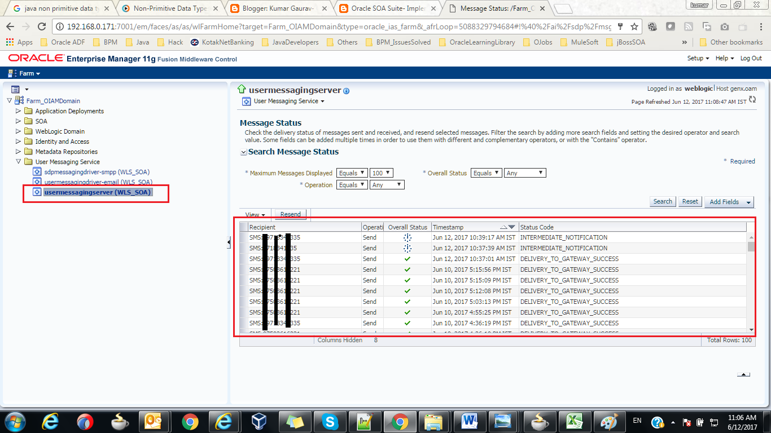771x433 pixels.
Task: Click the green up arrow beside usermessagingserver title
Action: tap(242, 90)
